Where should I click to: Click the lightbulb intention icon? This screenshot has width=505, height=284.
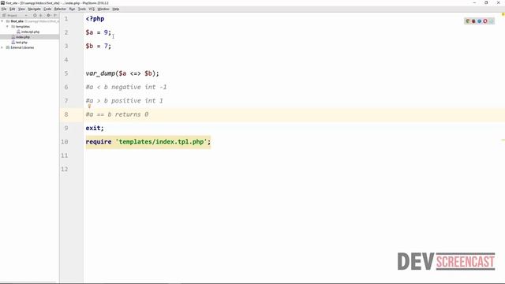89,106
